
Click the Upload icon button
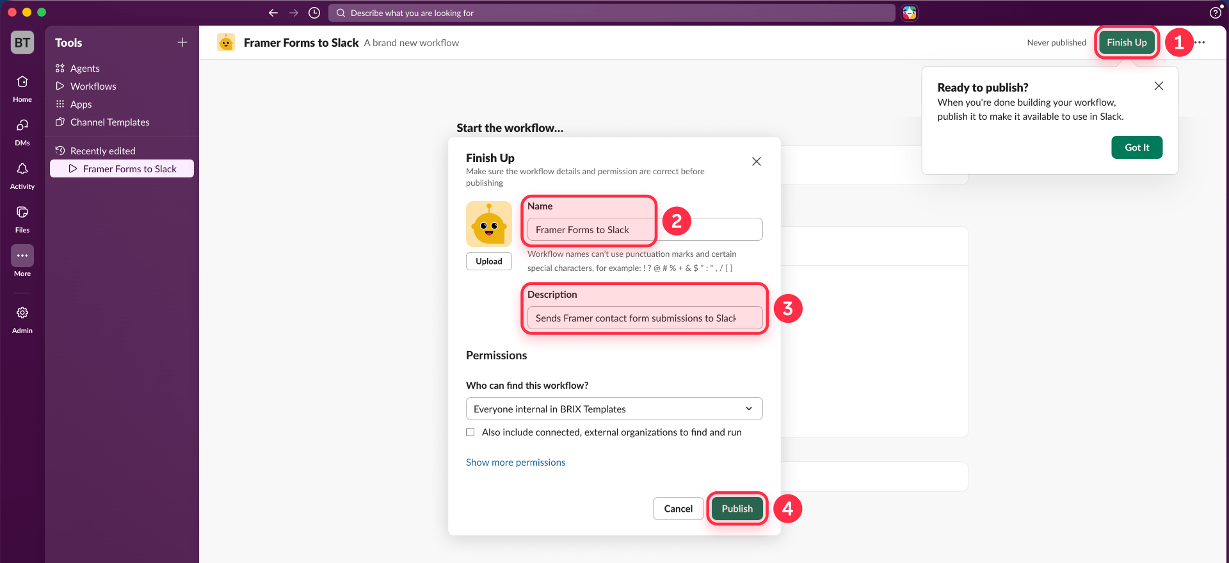click(x=489, y=261)
